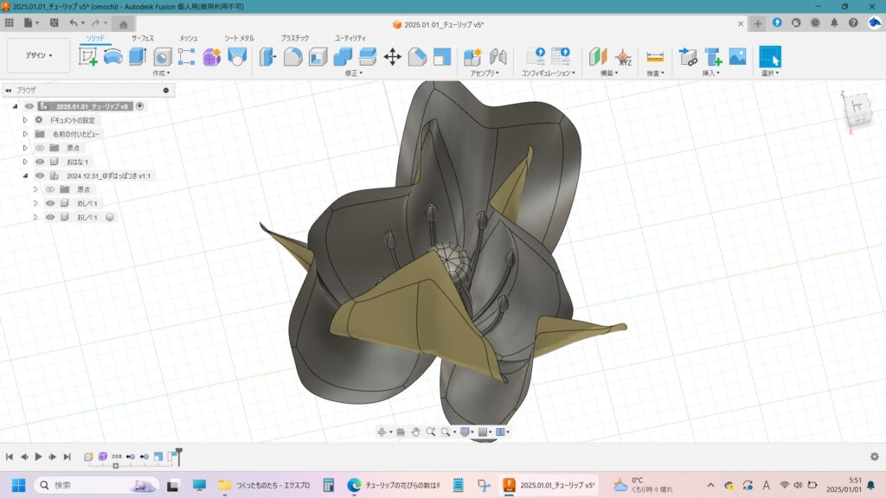Open the 修正 menu label
886x498 pixels.
[350, 73]
